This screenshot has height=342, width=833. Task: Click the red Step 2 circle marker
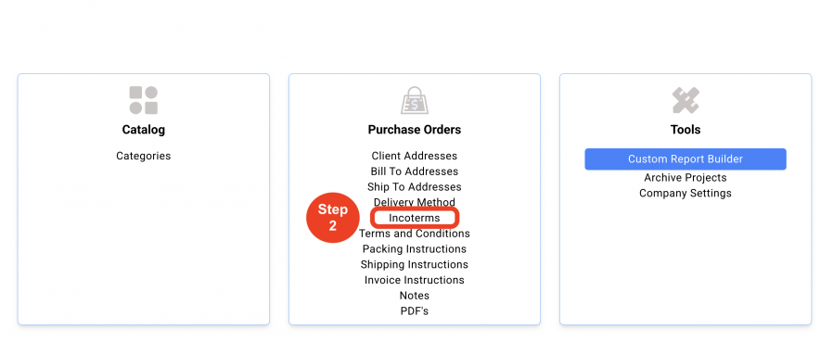(x=333, y=218)
